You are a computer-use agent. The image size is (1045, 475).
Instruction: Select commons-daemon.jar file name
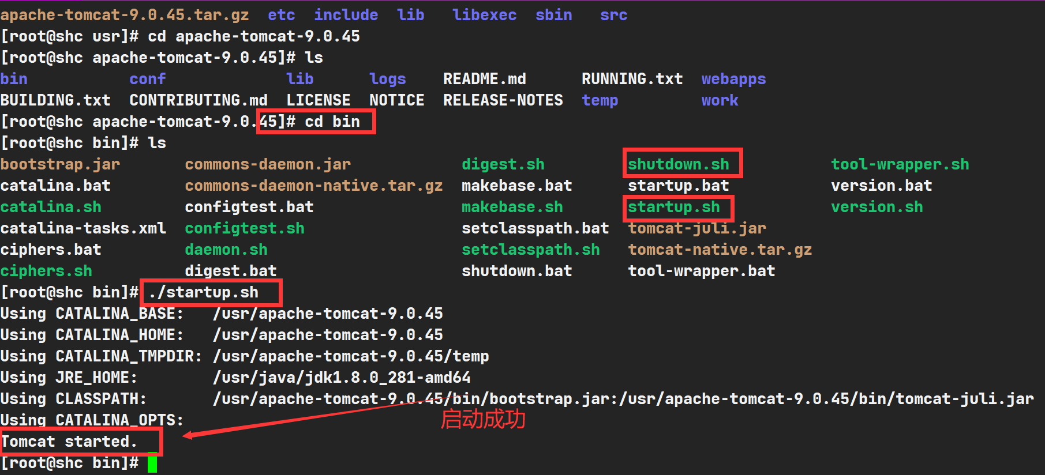click(268, 164)
